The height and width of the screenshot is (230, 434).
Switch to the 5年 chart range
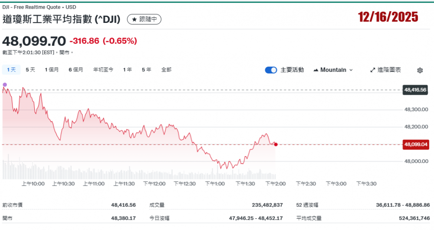point(146,70)
